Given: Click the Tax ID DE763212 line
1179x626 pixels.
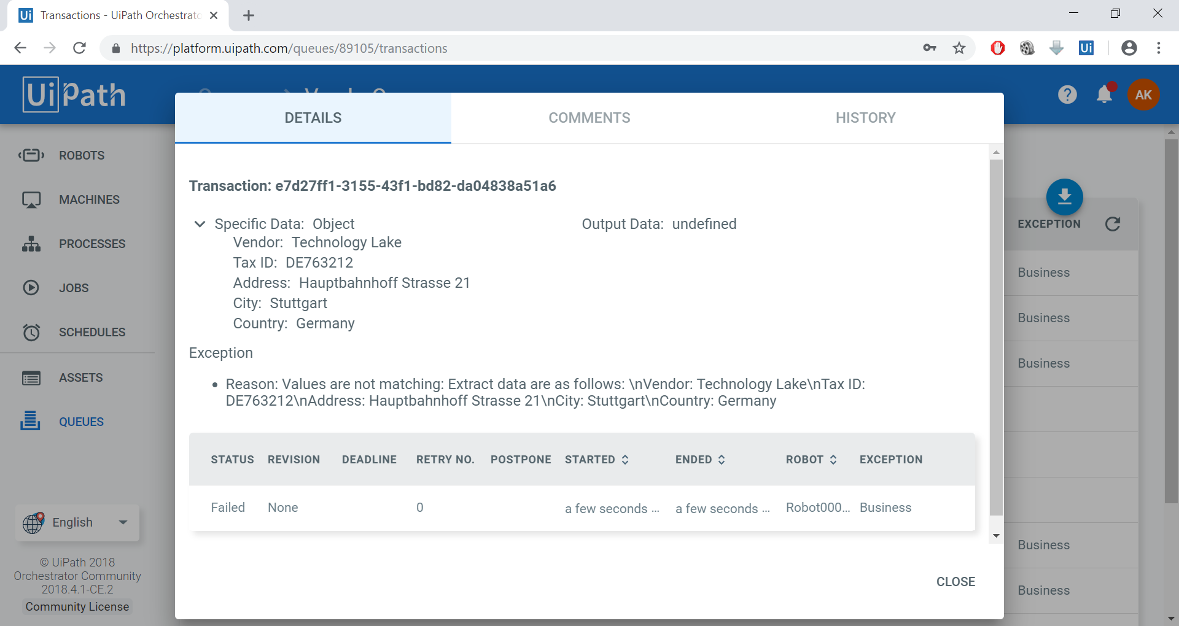Looking at the screenshot, I should point(293,263).
